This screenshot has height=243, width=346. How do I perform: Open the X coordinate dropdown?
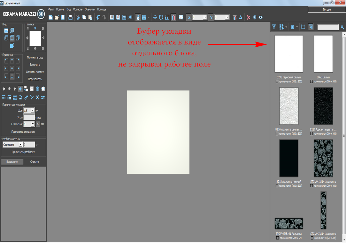(x=205, y=17)
